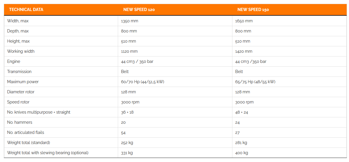The height and width of the screenshot is (162, 349).
Task: Select the "Speed rotor" row label
Action: 18,102
